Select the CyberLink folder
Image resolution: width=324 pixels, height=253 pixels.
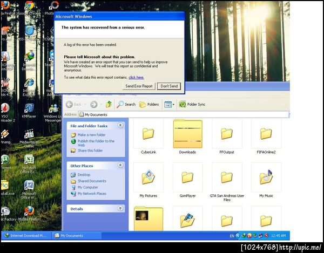pos(148,137)
